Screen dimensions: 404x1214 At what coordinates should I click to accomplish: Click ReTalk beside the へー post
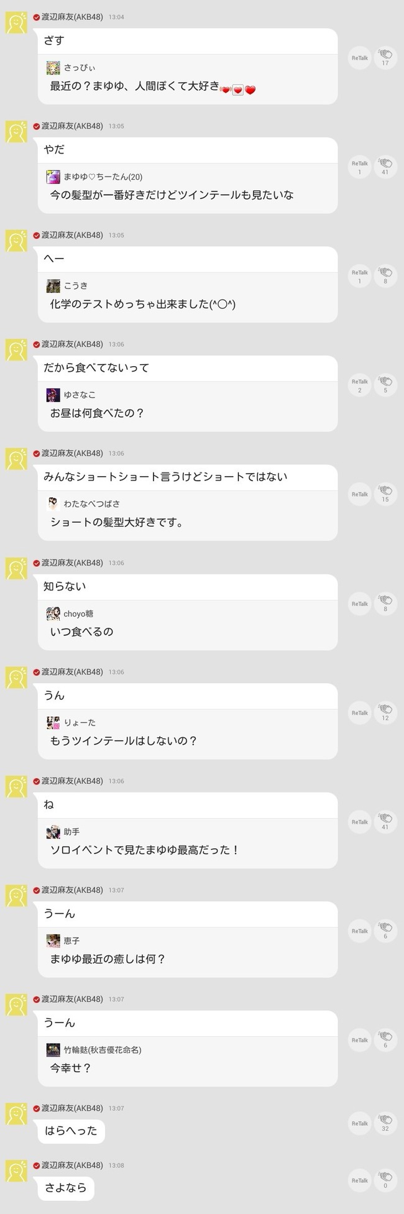coord(360,276)
